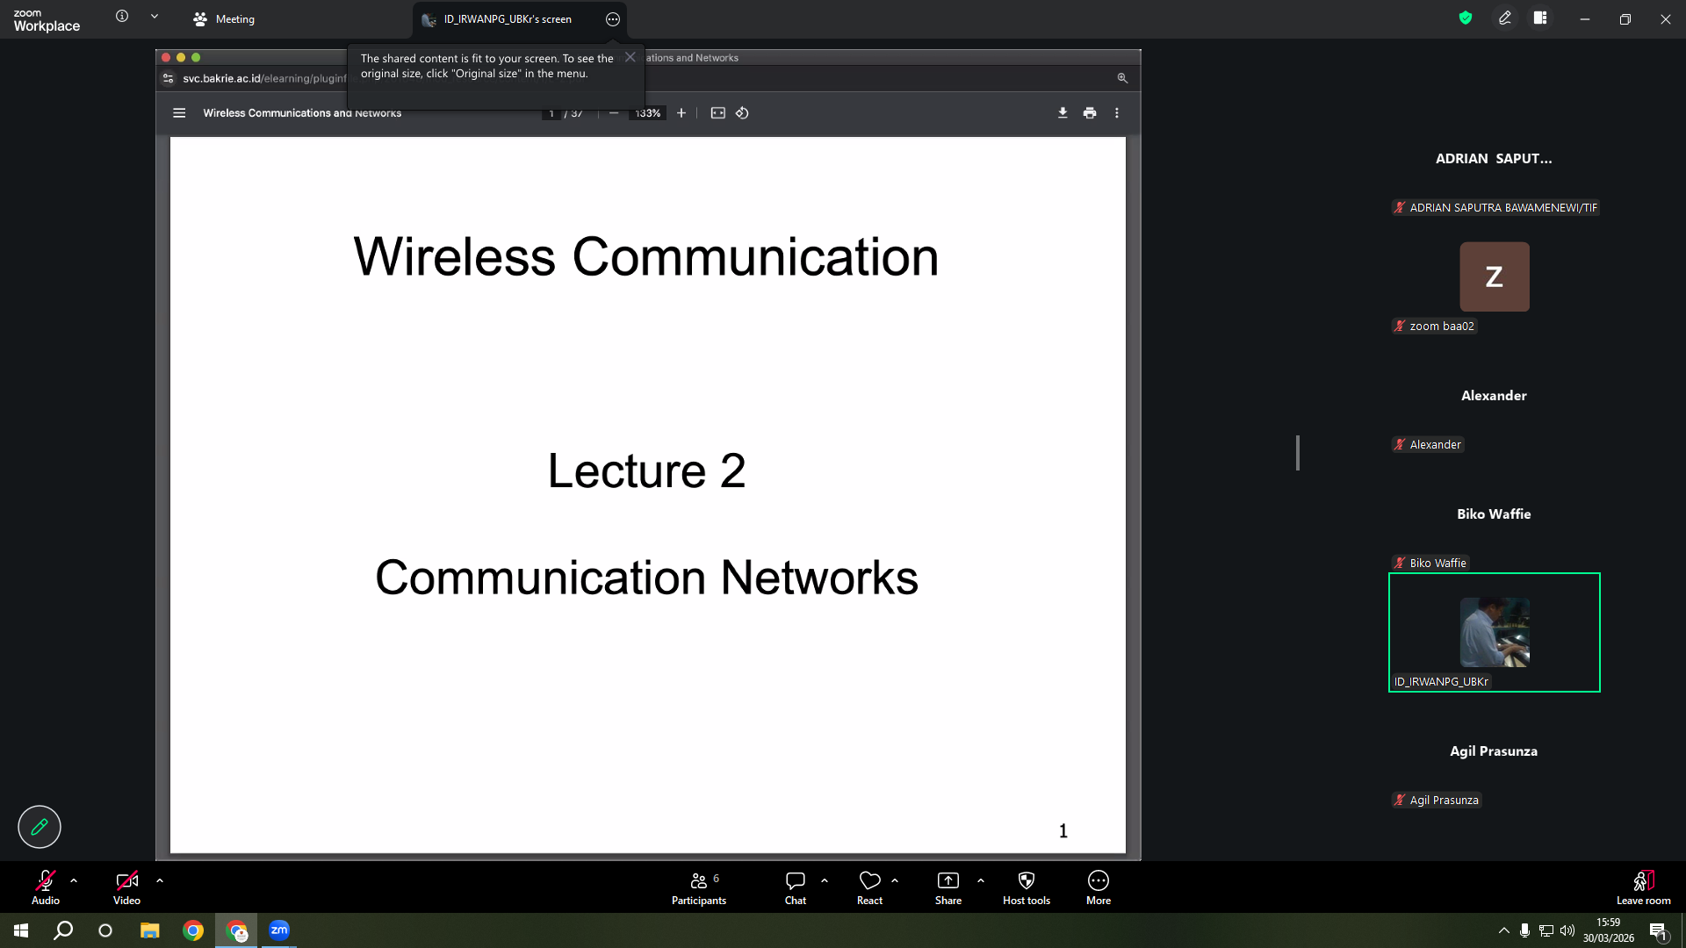Viewport: 1686px width, 948px height.
Task: Open Windows search from taskbar
Action: pyautogui.click(x=63, y=930)
